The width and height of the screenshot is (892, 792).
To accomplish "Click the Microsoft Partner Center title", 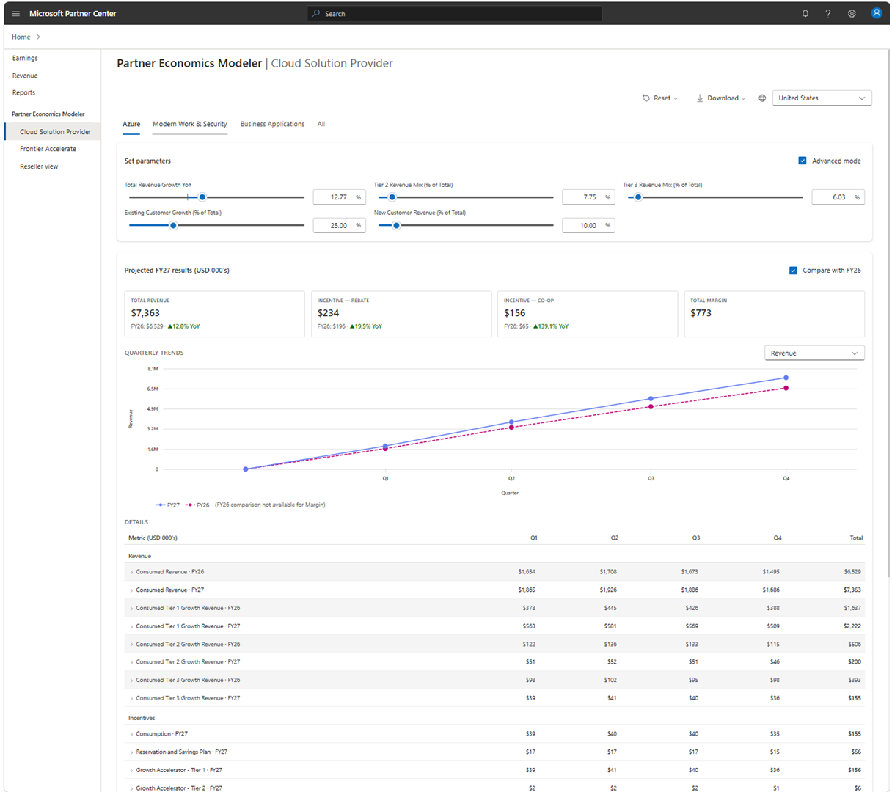I will click(x=73, y=13).
